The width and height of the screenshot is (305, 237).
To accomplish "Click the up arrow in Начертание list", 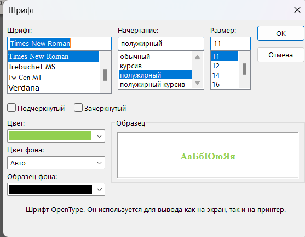I will coord(197,57).
